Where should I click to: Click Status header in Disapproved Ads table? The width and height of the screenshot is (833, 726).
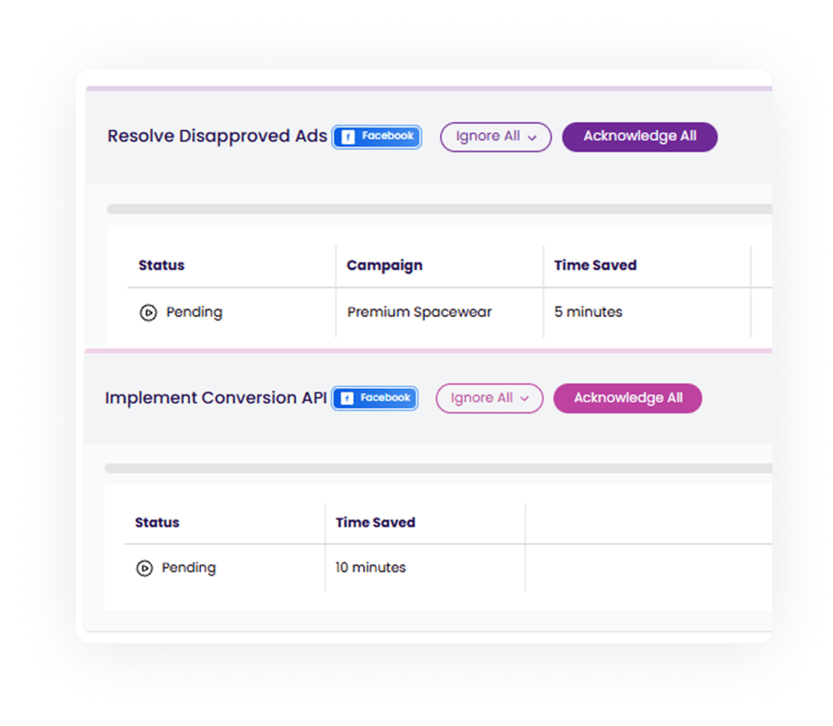pyautogui.click(x=161, y=265)
